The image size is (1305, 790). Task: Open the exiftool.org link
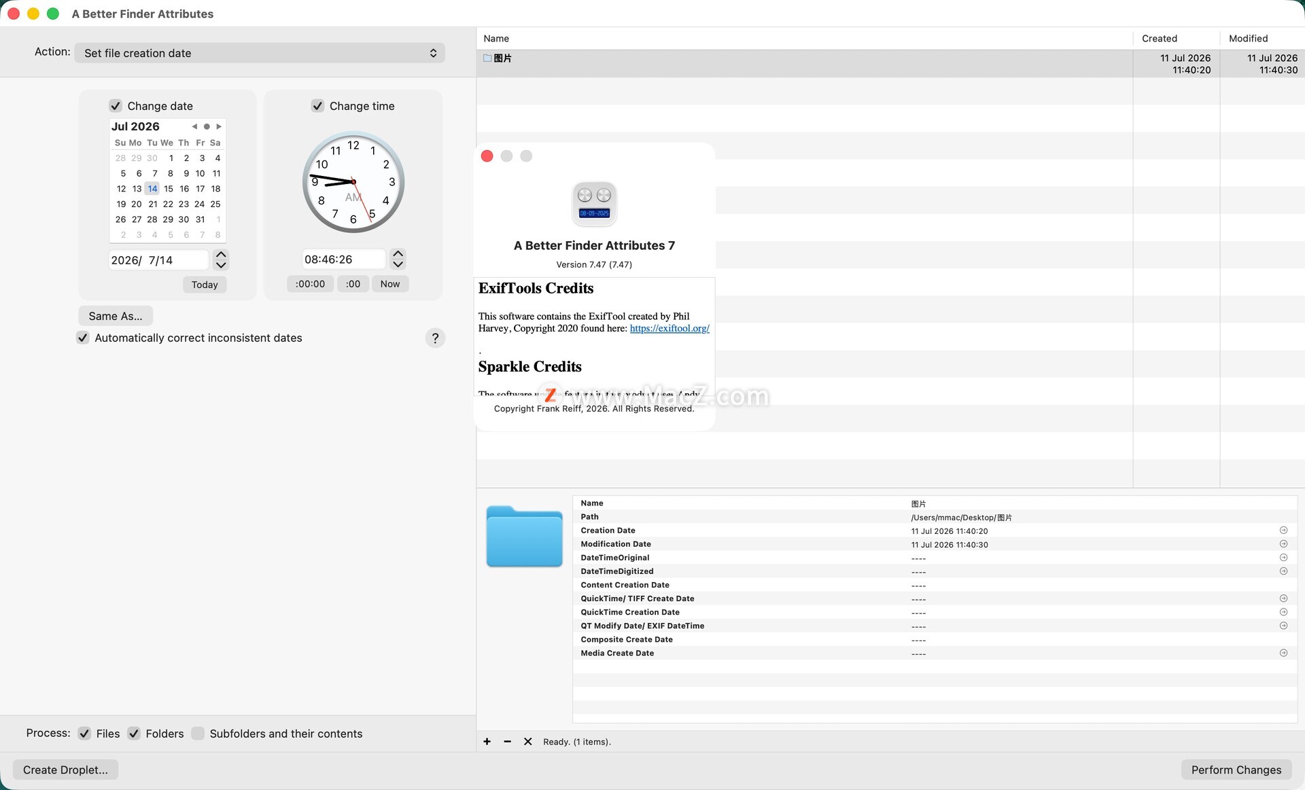click(x=669, y=328)
